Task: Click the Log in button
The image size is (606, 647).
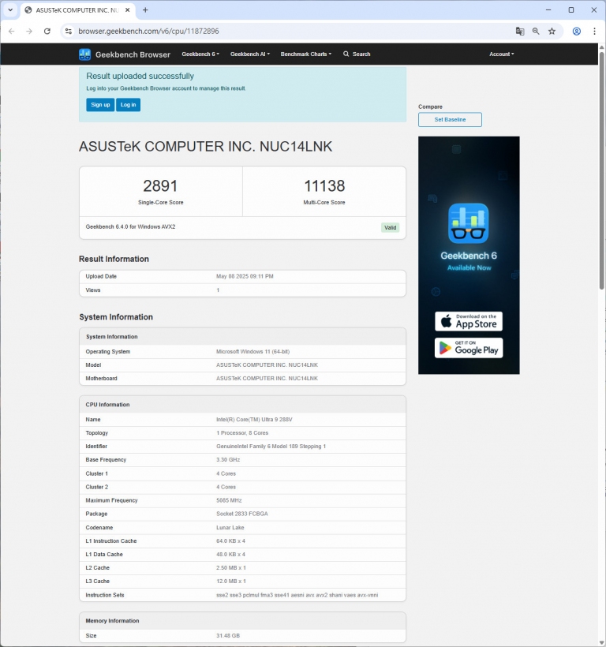Action: tap(129, 105)
